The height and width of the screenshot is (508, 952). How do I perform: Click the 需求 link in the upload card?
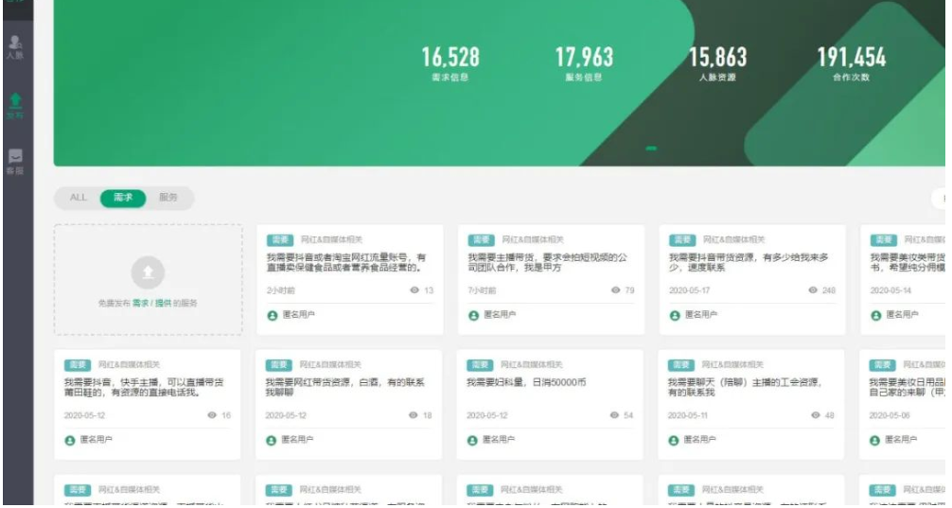(140, 303)
